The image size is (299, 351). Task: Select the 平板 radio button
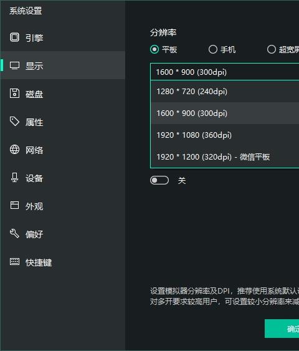(x=154, y=49)
